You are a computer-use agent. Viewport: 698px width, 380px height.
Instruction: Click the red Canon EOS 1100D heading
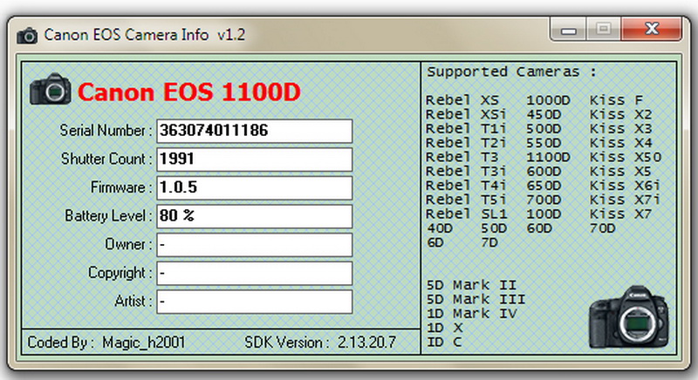pyautogui.click(x=188, y=92)
